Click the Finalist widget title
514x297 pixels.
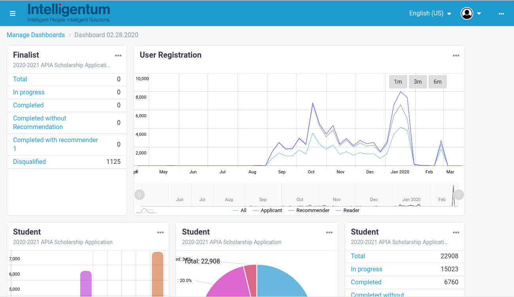[26, 55]
